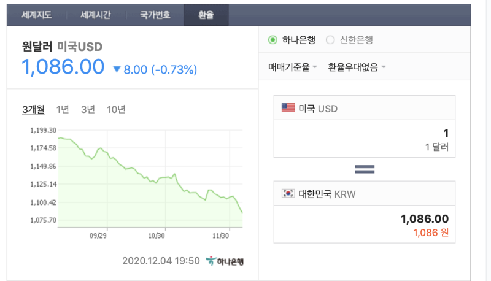The image size is (491, 281).
Task: Show the 10년 chart period
Action: (116, 109)
